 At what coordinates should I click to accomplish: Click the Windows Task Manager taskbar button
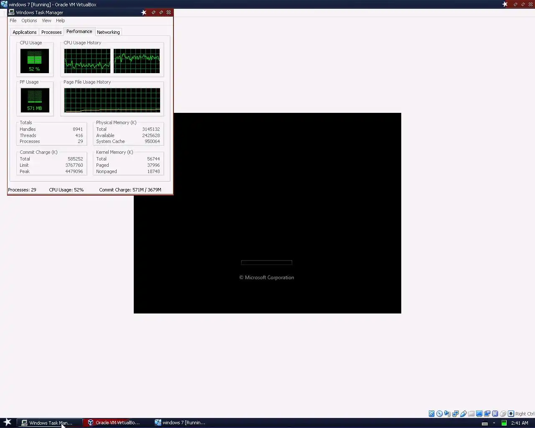[50, 423]
